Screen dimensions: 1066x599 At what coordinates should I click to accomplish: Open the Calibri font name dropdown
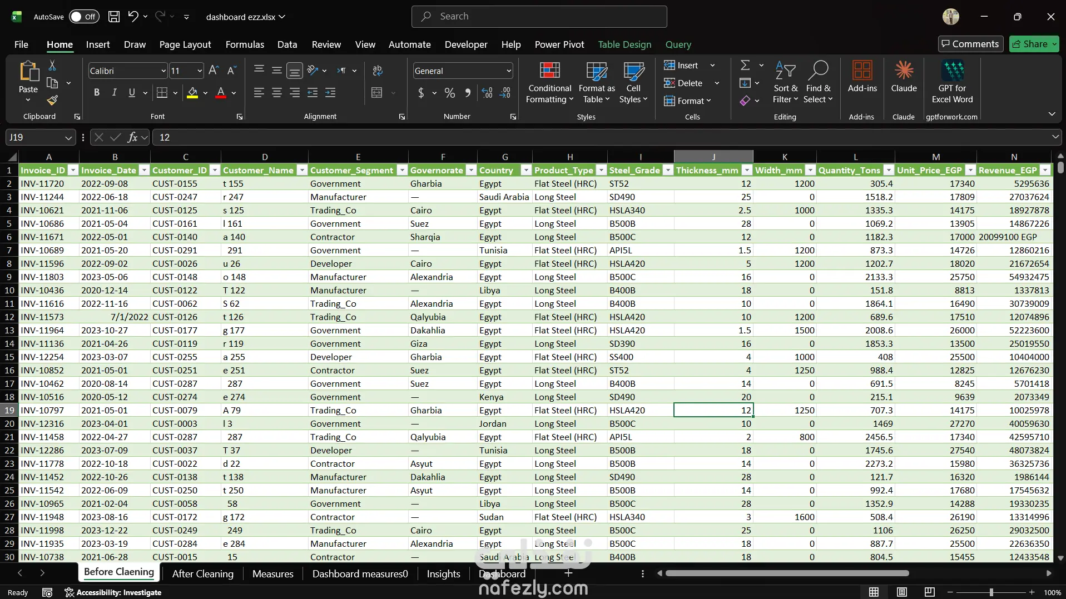coord(163,71)
